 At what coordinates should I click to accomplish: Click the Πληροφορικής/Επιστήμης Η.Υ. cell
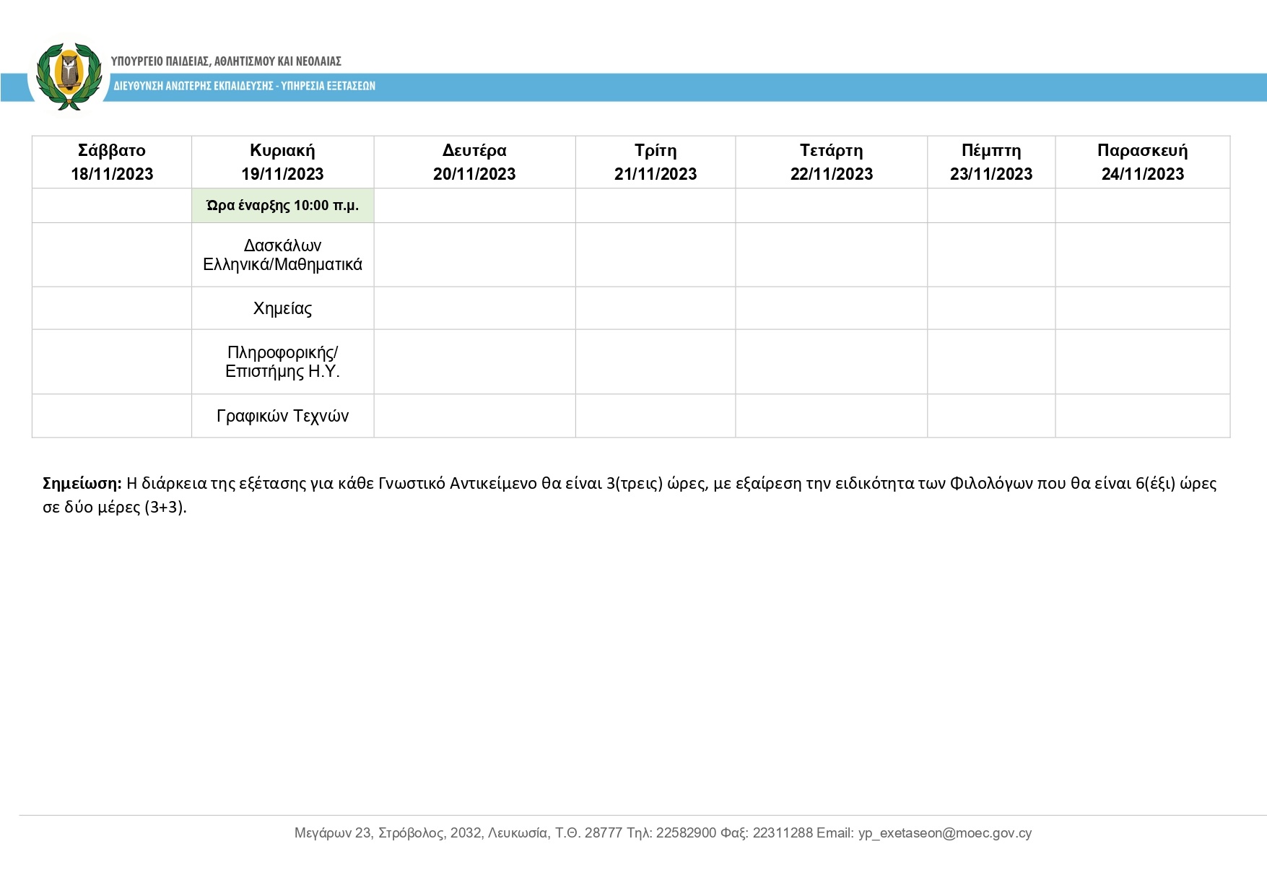click(282, 362)
